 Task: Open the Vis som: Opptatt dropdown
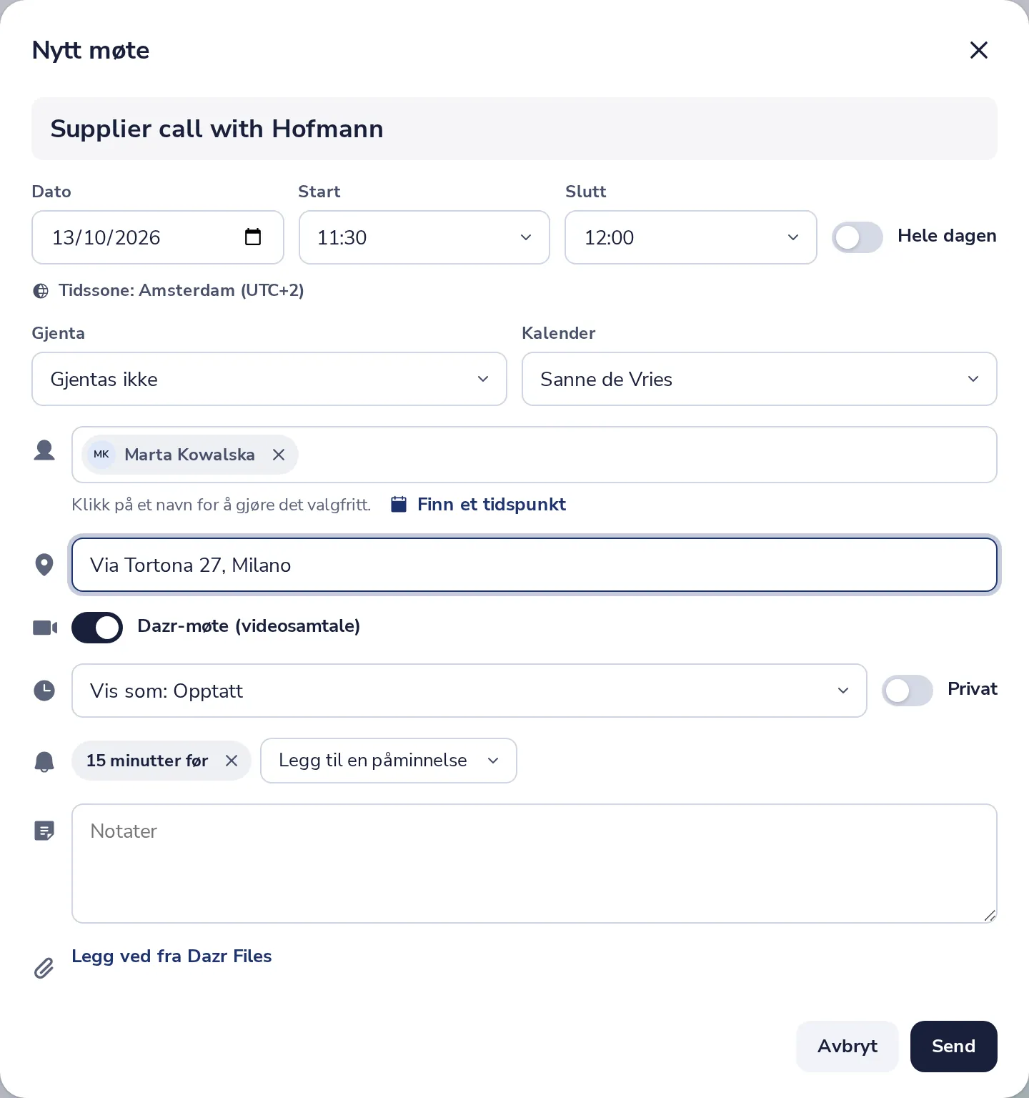(x=469, y=691)
